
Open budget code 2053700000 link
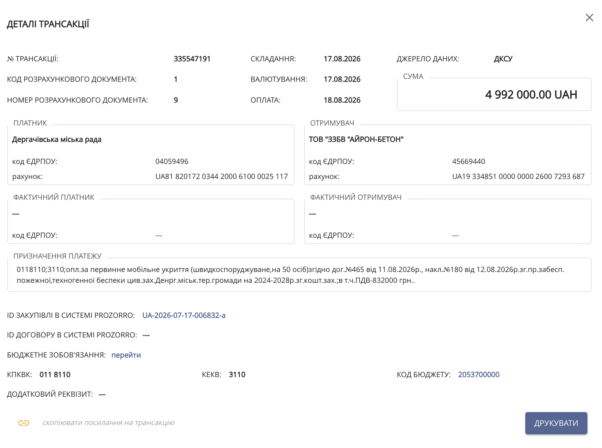[479, 375]
